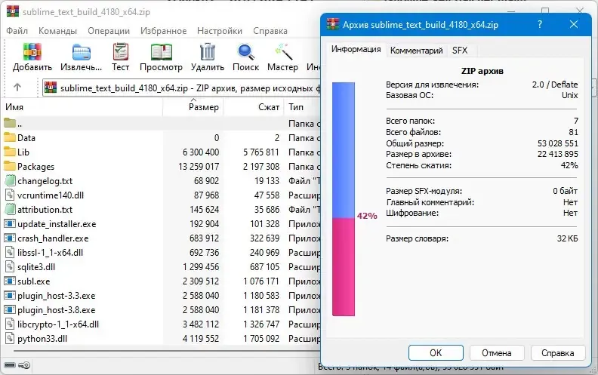This screenshot has height=375, width=598.
Task: Sort the file list by Имя column
Action: click(x=83, y=107)
